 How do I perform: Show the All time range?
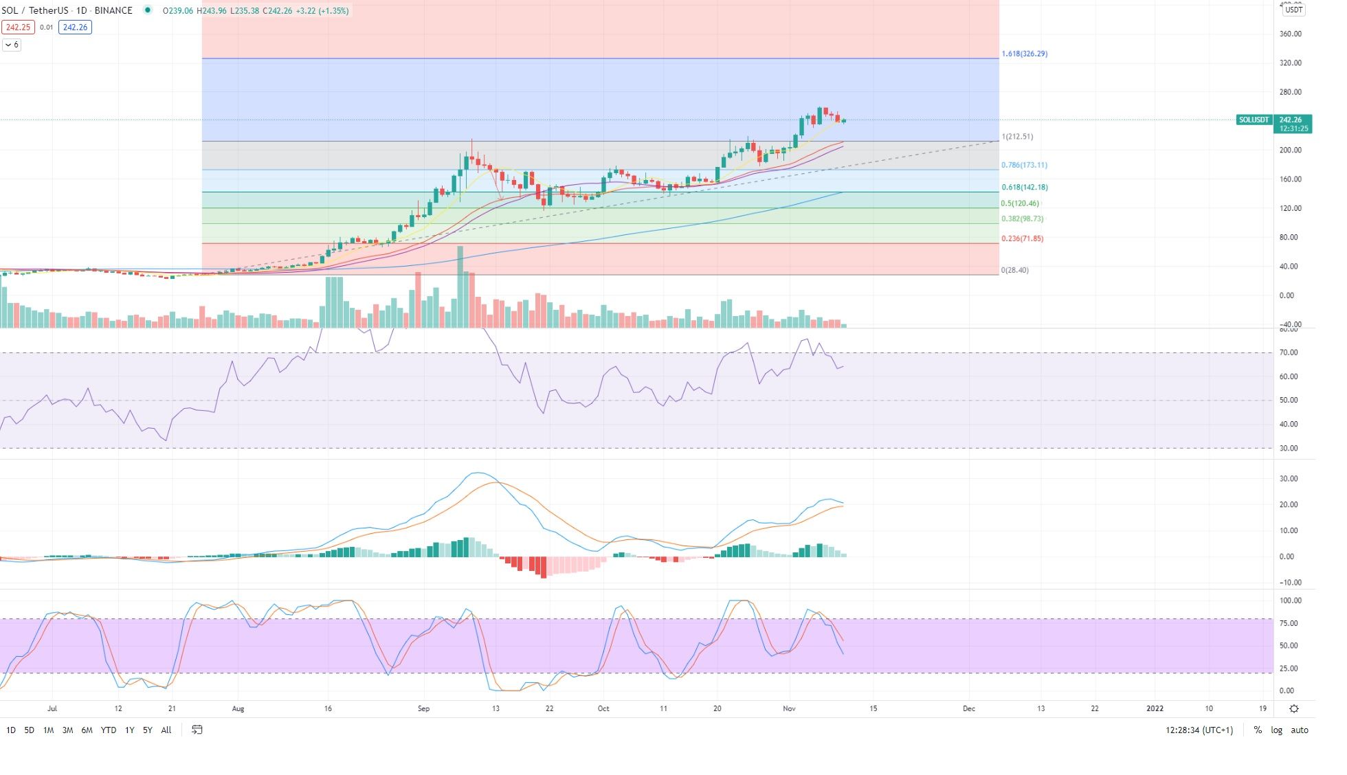click(166, 730)
